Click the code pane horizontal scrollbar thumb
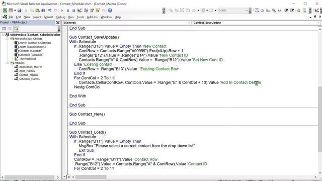This screenshot has width=322, height=181. tap(91, 176)
